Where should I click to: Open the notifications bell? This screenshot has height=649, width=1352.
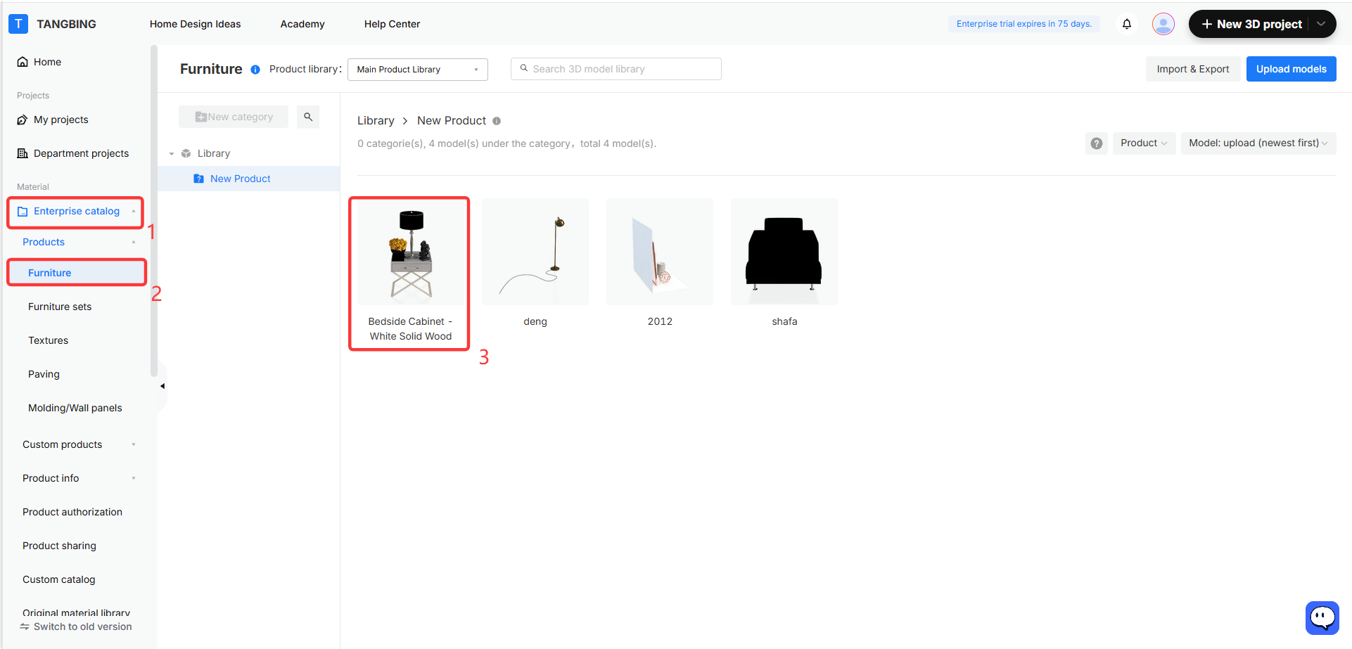click(1127, 24)
